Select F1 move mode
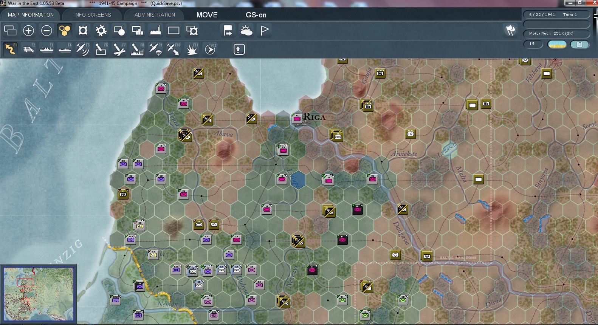The height and width of the screenshot is (325, 598). click(10, 49)
